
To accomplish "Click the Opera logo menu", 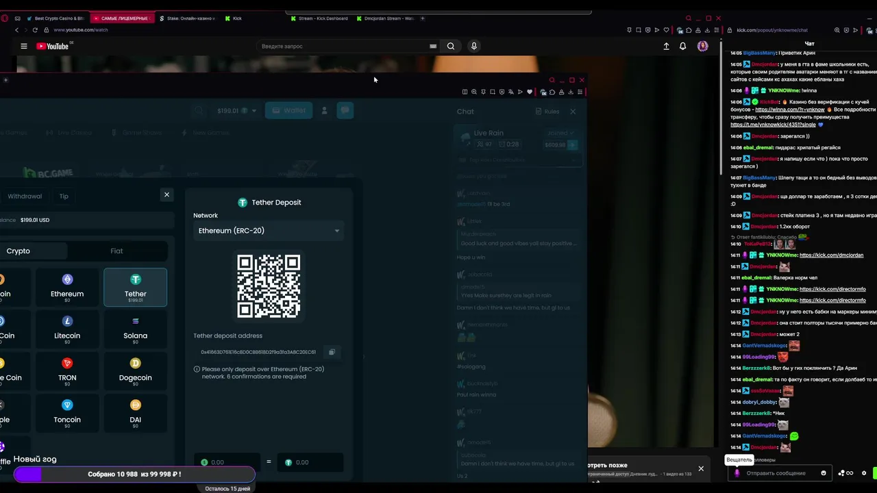I will click(6, 18).
